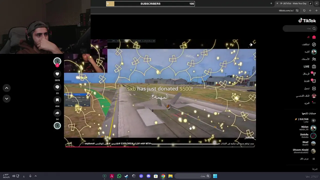Seek in the video progress bar
Image resolution: width=320 pixels, height=180 pixels.
point(160,146)
